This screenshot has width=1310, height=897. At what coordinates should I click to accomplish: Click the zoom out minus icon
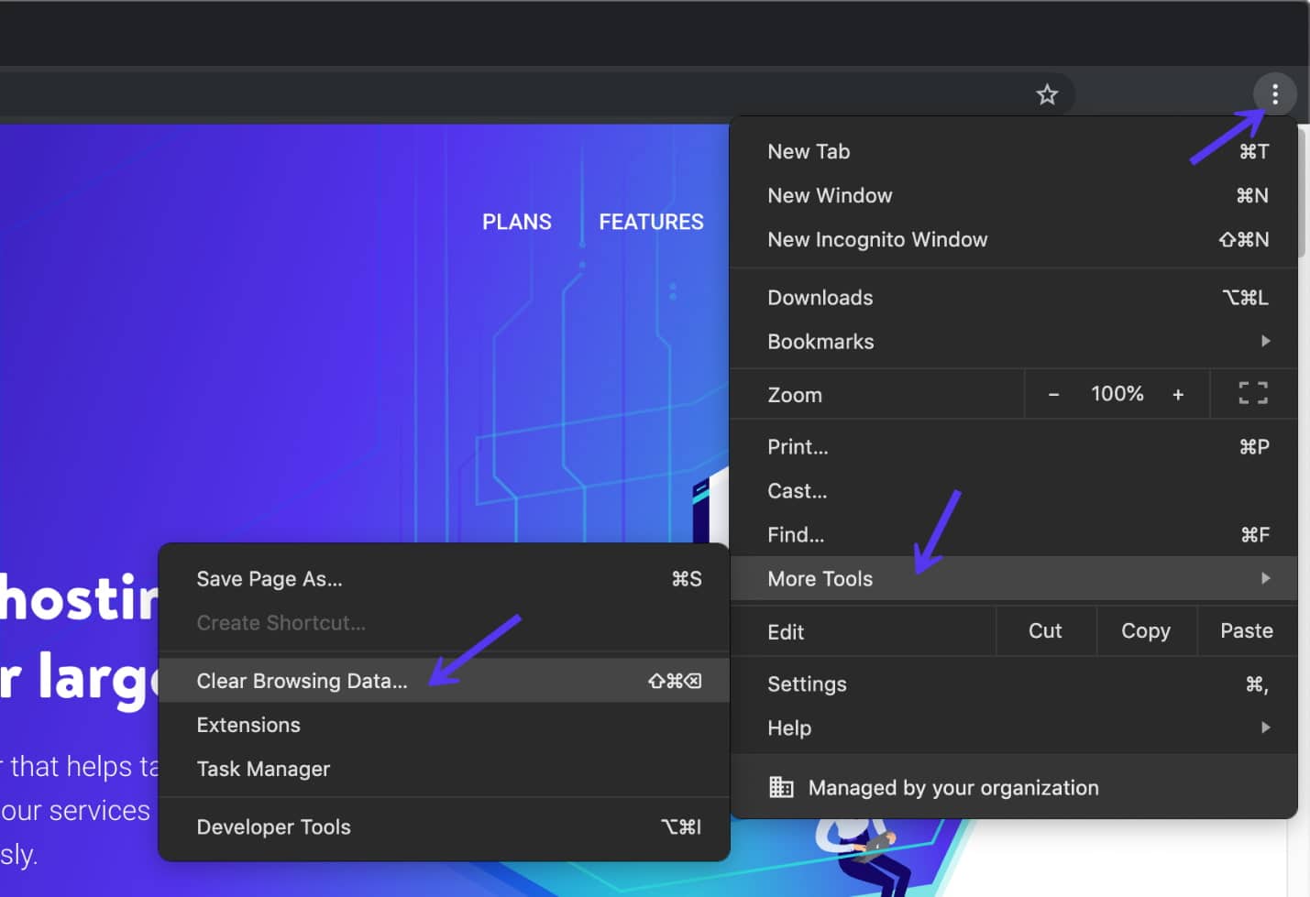click(x=1052, y=394)
